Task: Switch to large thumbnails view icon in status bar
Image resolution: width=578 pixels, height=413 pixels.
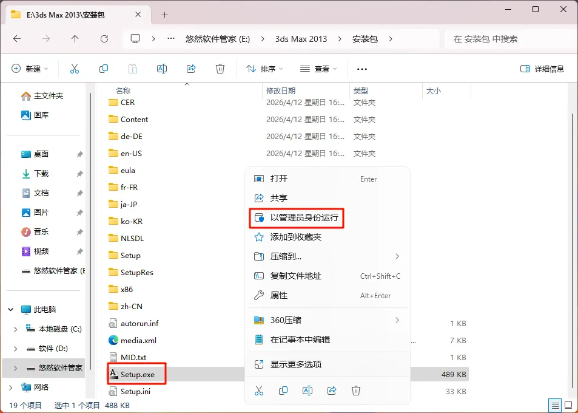Action: point(568,405)
